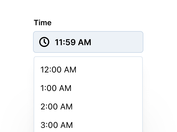The width and height of the screenshot is (177, 132).
Task: Select the 12:00 AM option
Action: tap(58, 70)
